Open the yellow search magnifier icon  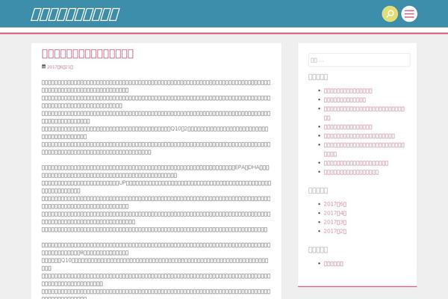click(x=390, y=13)
